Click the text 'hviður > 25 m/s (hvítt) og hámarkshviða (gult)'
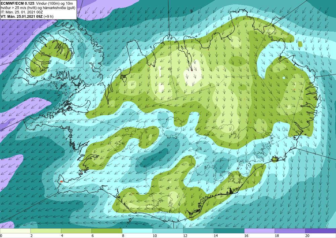The image size is (336, 238). tap(38, 8)
